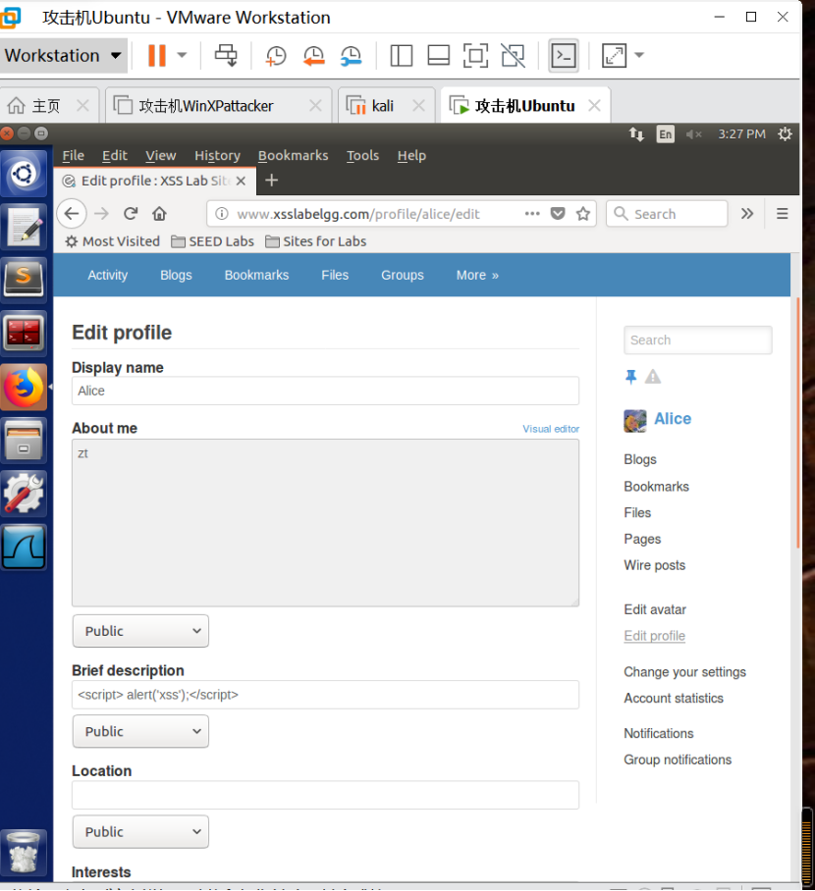Click the stretch guest display icon
Image resolution: width=815 pixels, height=891 pixels.
615,56
